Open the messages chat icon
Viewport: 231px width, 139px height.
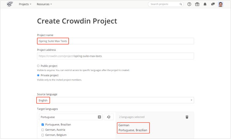(213, 4)
